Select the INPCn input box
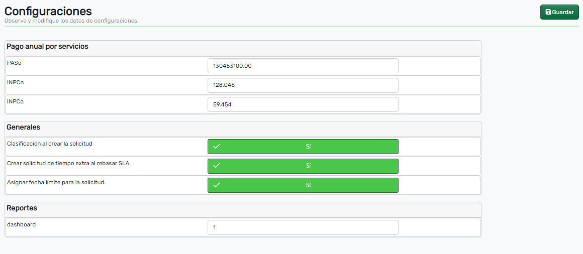Screen dimensions: 583x254 tap(303, 85)
